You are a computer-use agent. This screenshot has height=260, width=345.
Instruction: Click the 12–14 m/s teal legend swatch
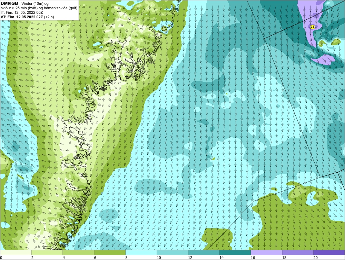(x=204, y=252)
